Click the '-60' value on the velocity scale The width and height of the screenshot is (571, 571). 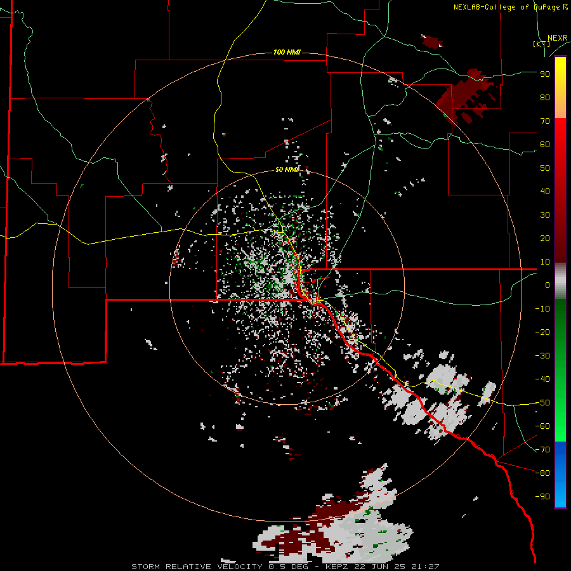tap(542, 426)
